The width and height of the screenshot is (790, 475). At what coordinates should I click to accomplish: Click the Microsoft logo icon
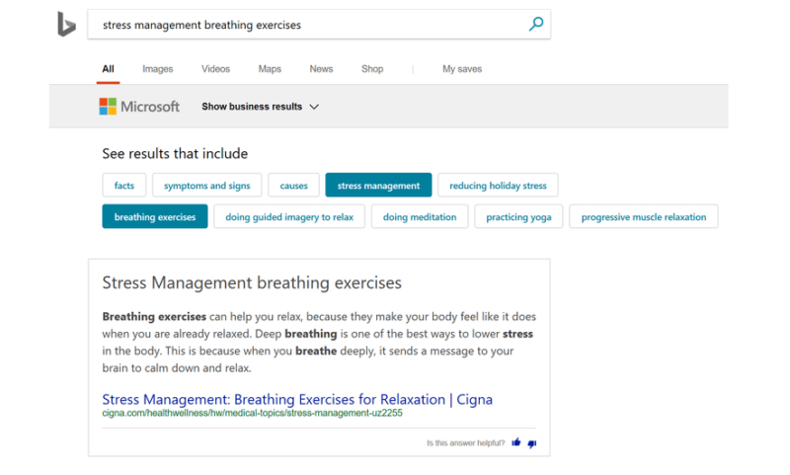click(108, 107)
